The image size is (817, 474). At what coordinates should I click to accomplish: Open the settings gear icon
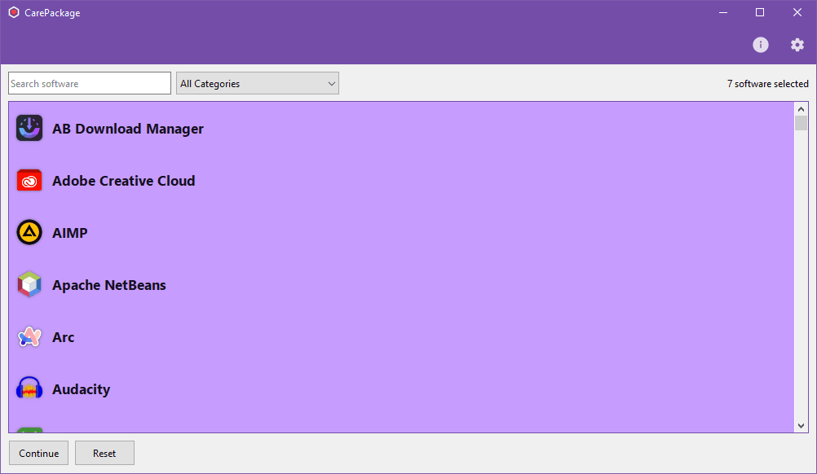[797, 45]
